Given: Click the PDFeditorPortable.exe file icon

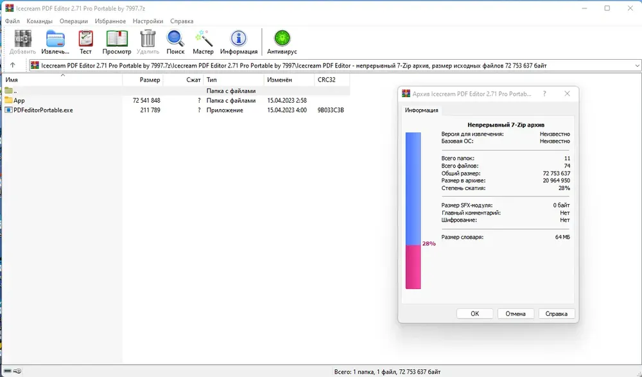Looking at the screenshot, I should [8, 110].
